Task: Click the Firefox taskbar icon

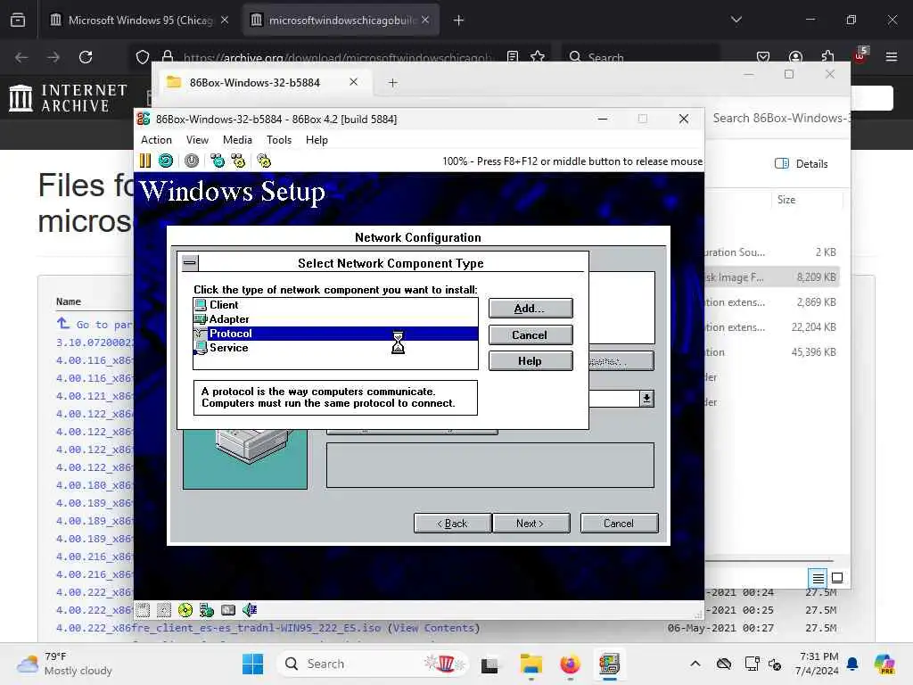Action: pyautogui.click(x=570, y=664)
